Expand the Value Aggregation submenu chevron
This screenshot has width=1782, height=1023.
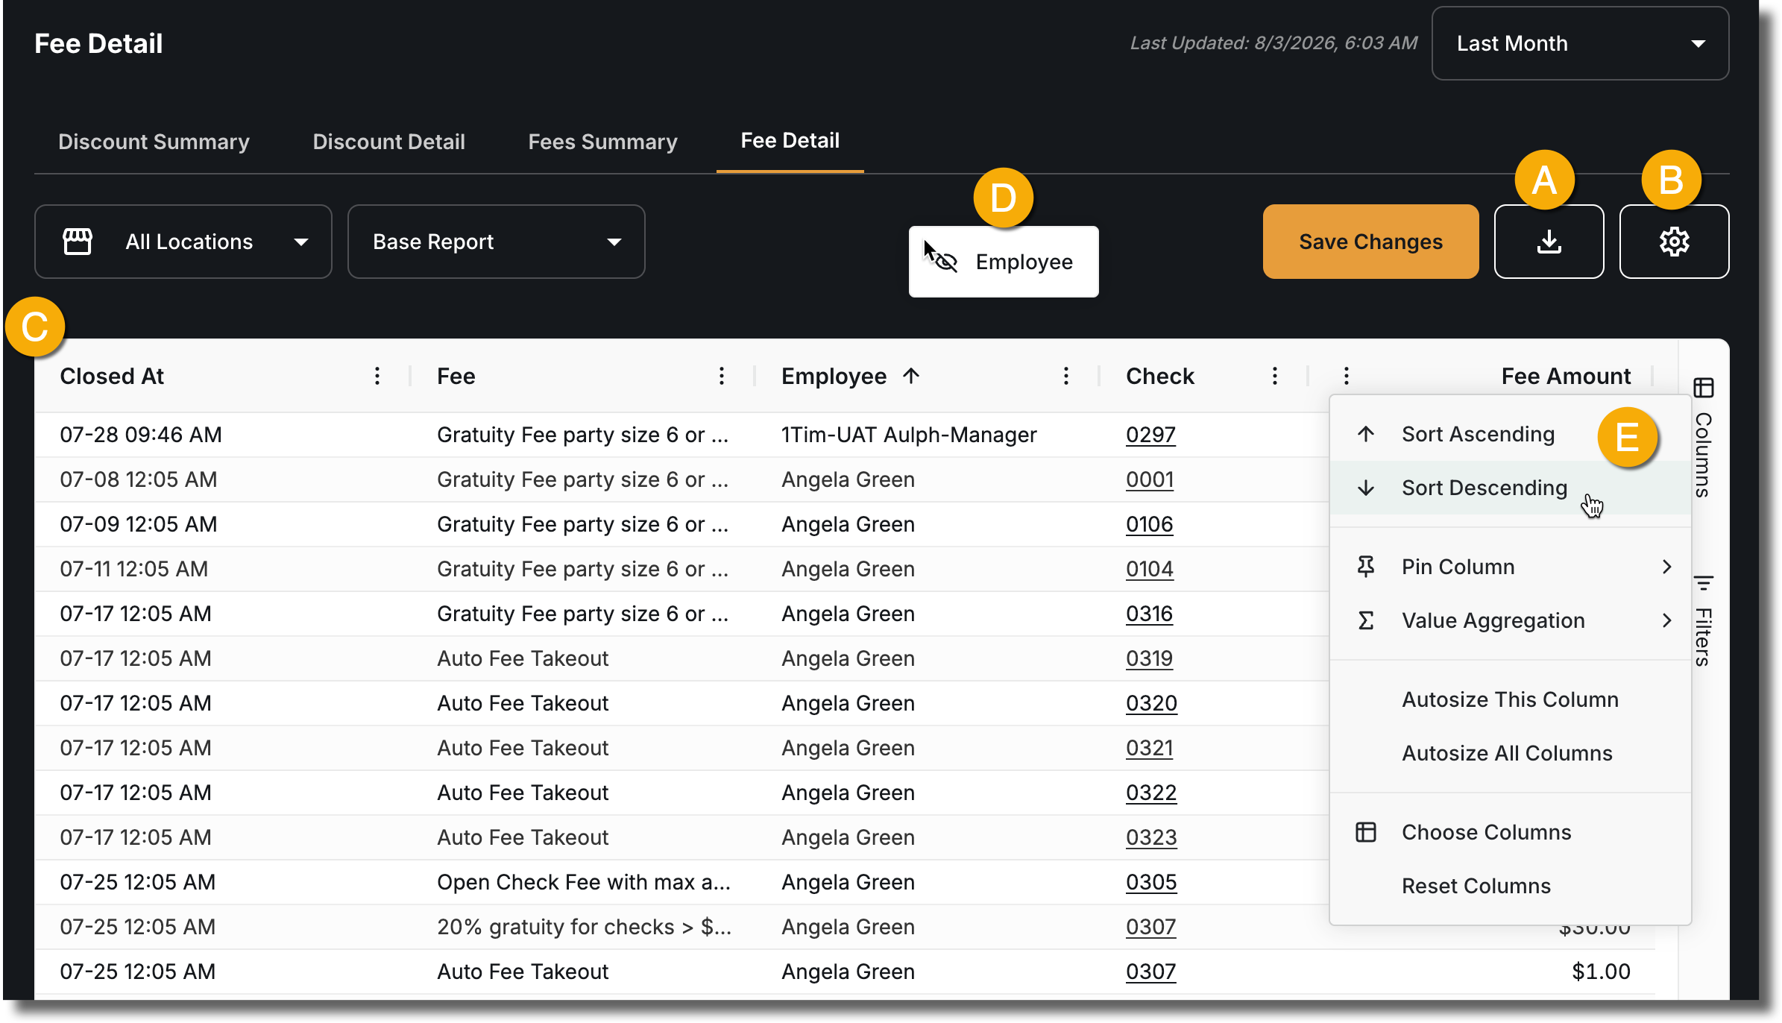1667,620
